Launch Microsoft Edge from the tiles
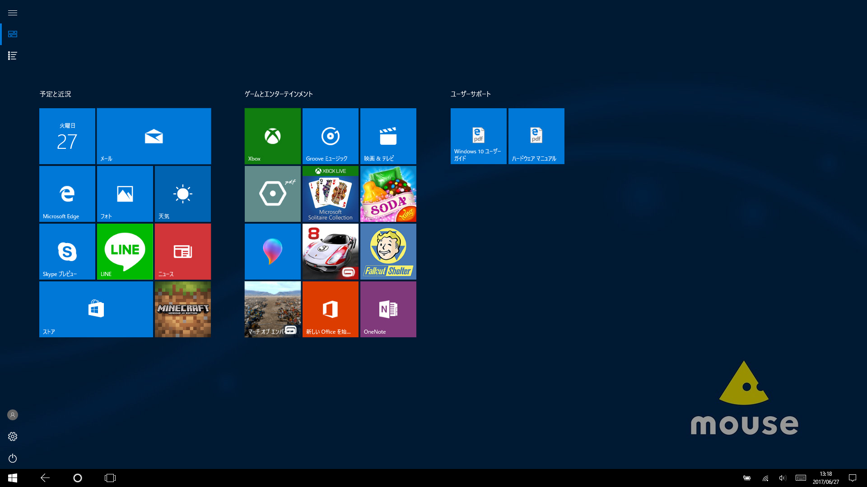867x487 pixels. pos(67,193)
